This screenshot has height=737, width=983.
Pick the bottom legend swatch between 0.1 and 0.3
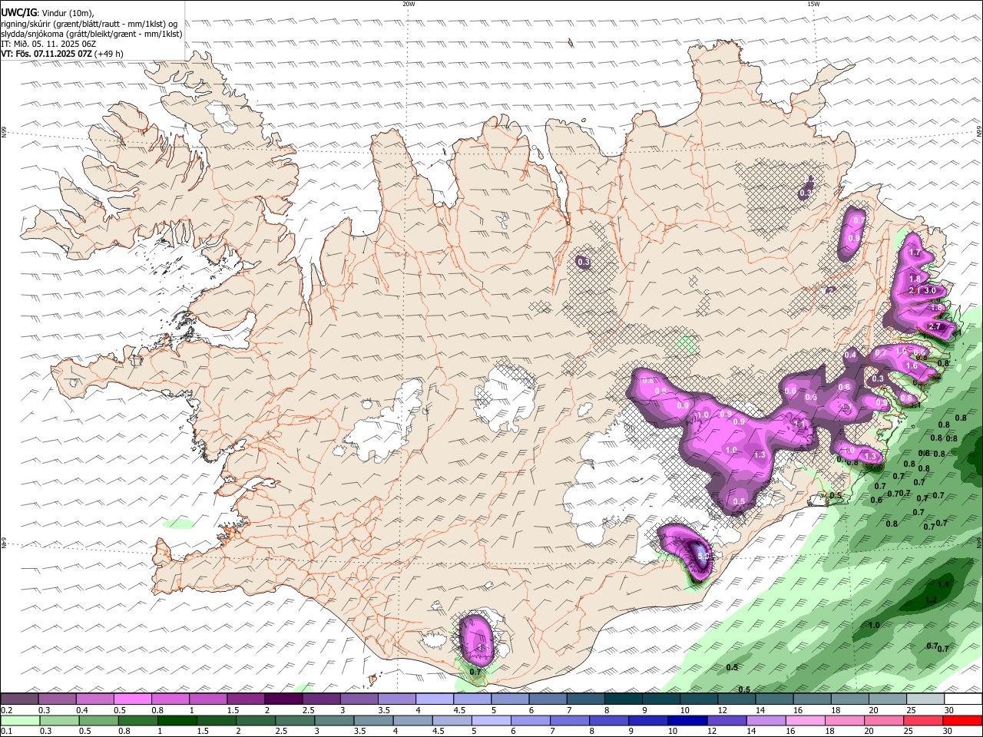click(19, 720)
